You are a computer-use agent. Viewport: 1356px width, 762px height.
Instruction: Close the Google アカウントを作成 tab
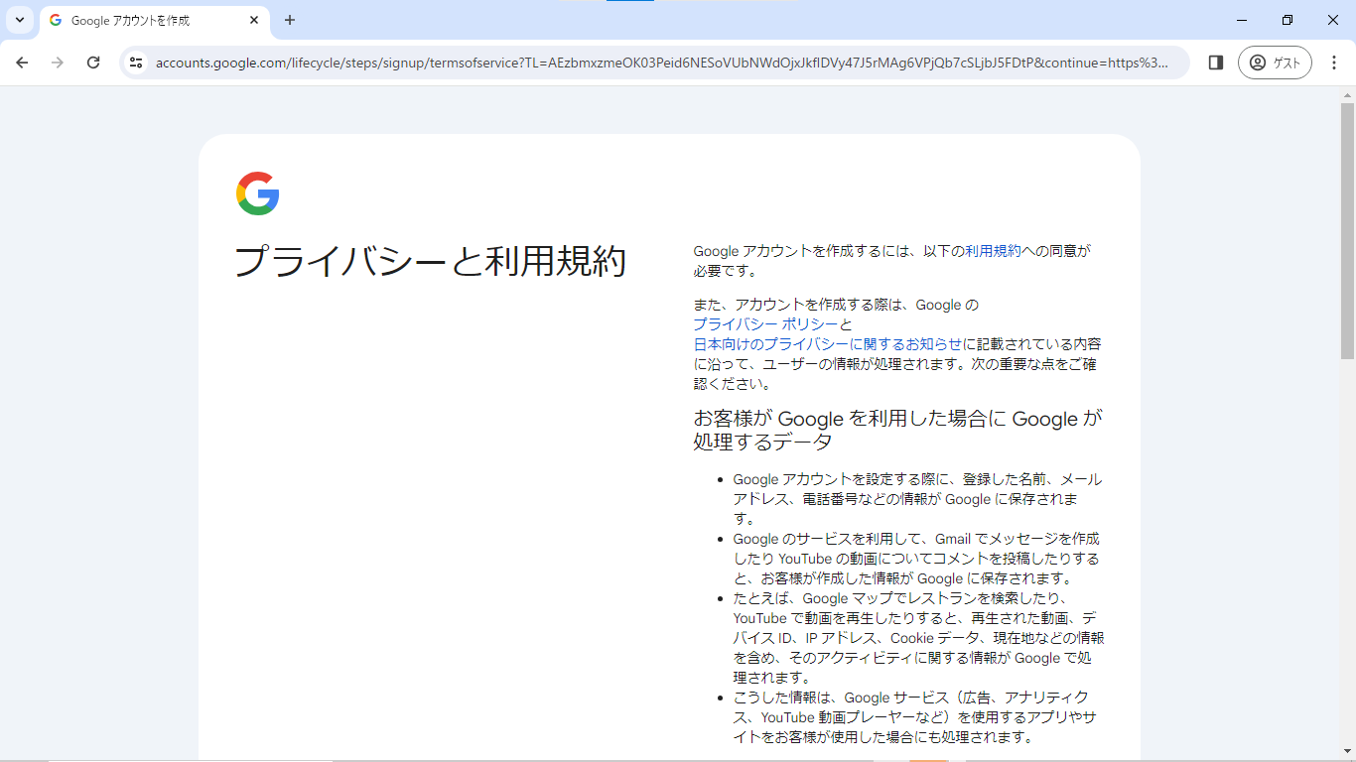tap(253, 20)
